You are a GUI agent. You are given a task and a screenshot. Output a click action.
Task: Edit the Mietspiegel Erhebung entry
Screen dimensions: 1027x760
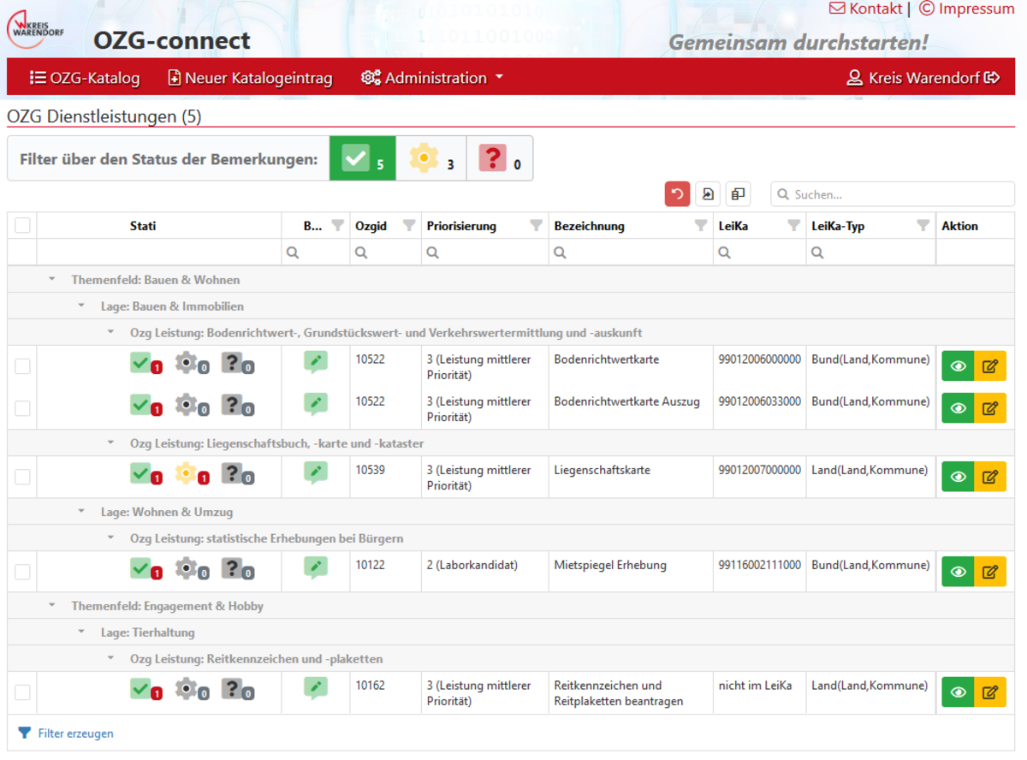pyautogui.click(x=990, y=572)
